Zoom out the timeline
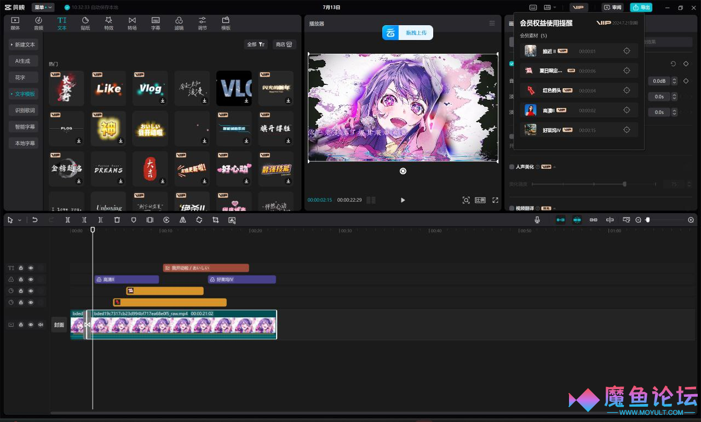Viewport: 701px width, 422px height. [638, 220]
